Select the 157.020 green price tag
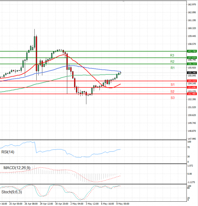The height and width of the screenshot is (206, 198). 192,58
